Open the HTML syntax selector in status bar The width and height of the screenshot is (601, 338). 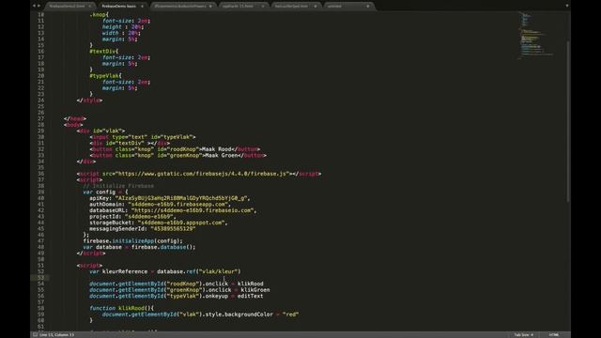pos(554,335)
